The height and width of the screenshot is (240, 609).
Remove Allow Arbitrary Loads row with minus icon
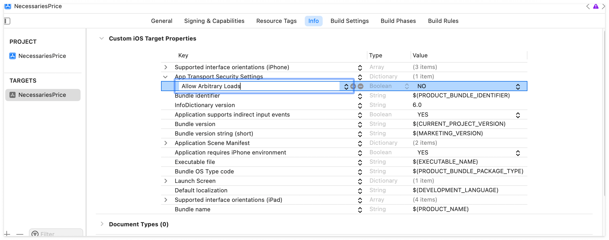pos(361,86)
